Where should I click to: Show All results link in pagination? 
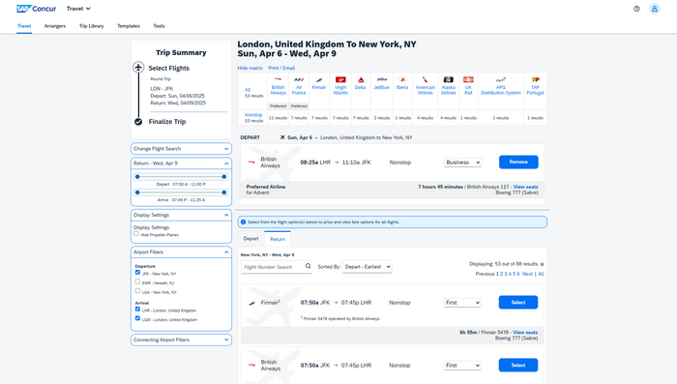tap(541, 274)
